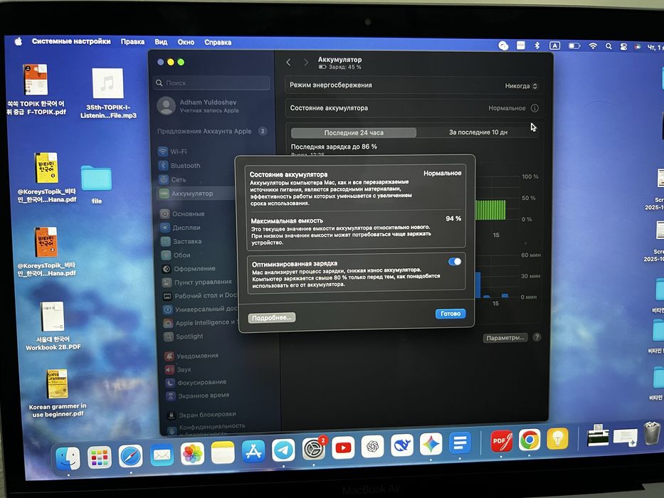Viewport: 664px width, 498px height.
Task: Toggle the Optimized charging switch
Action: coord(454,262)
